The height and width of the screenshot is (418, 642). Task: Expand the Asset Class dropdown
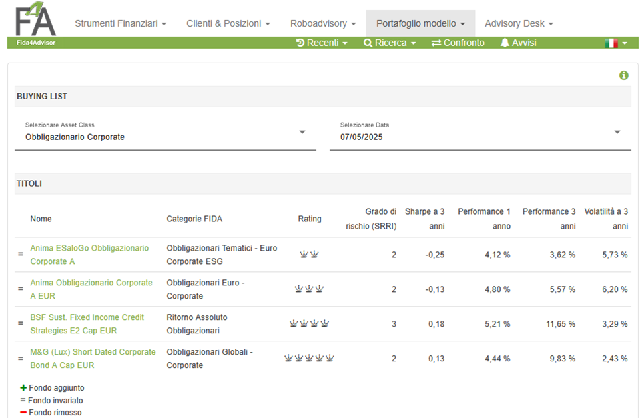point(302,132)
